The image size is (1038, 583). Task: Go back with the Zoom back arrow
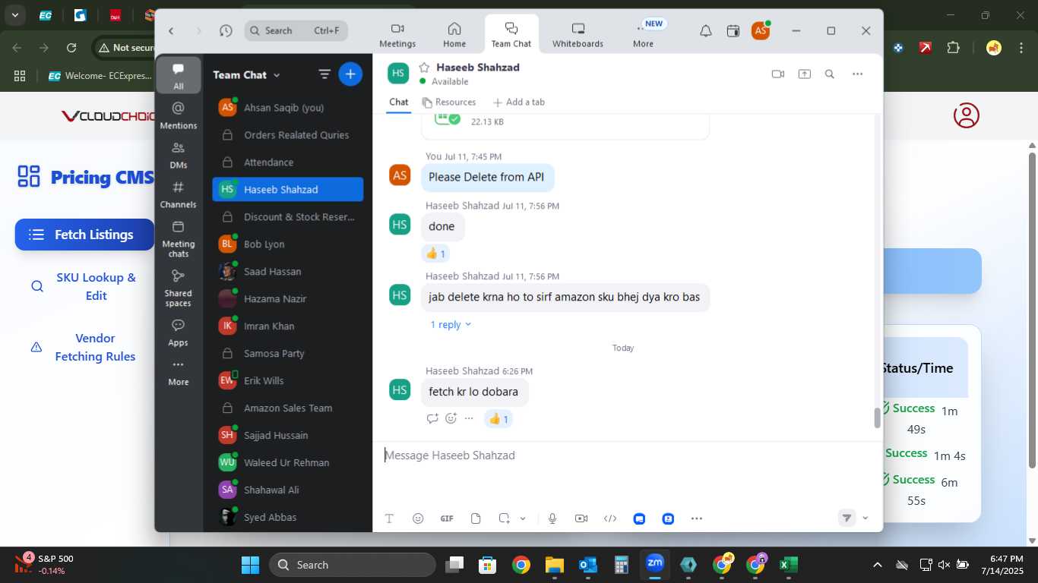[x=172, y=31]
